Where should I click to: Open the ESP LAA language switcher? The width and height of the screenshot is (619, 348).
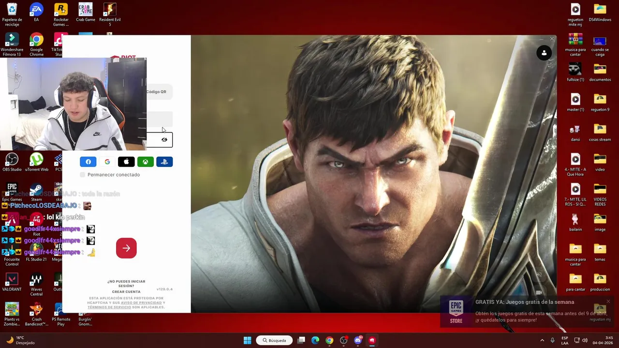pyautogui.click(x=565, y=340)
